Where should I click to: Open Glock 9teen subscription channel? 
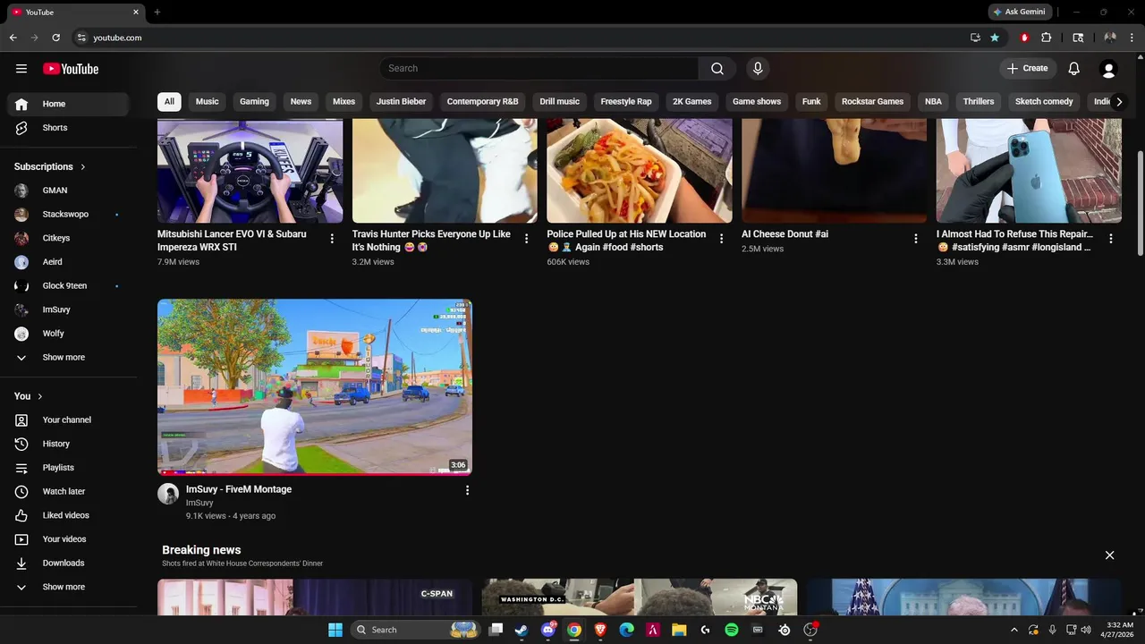pyautogui.click(x=68, y=286)
